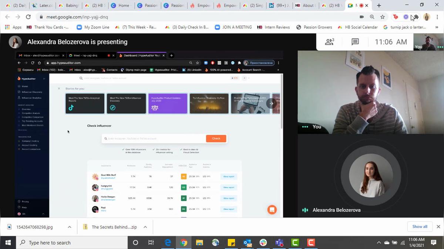Image resolution: width=444 pixels, height=249 pixels.
Task: Show hidden bookmarks with the overflow chevron
Action: [x=437, y=27]
